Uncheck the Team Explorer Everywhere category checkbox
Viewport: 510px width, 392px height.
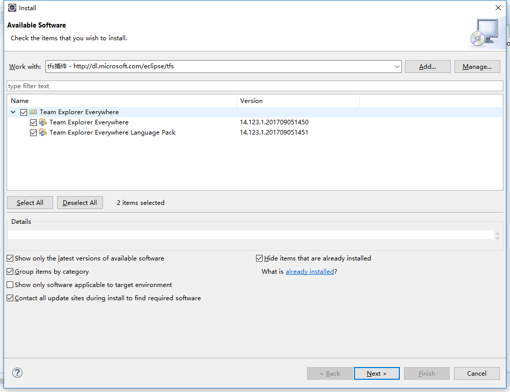coord(23,112)
